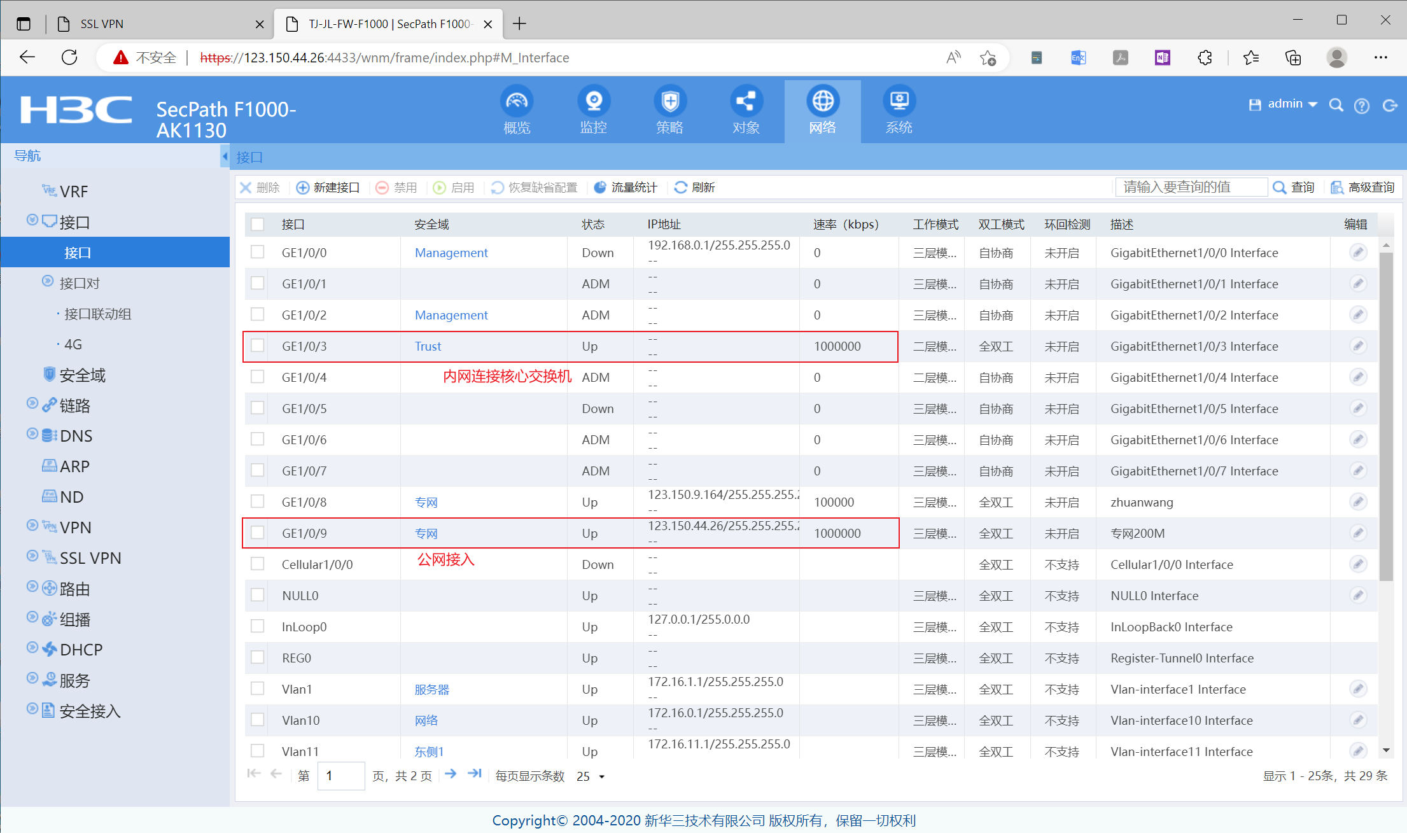
Task: Open the 对象 objects icon
Action: (746, 102)
